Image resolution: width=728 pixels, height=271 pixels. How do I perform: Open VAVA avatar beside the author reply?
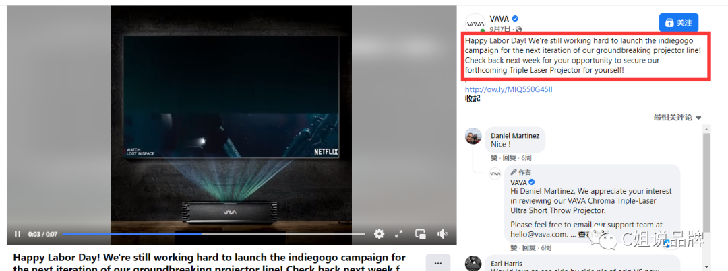pos(495,173)
